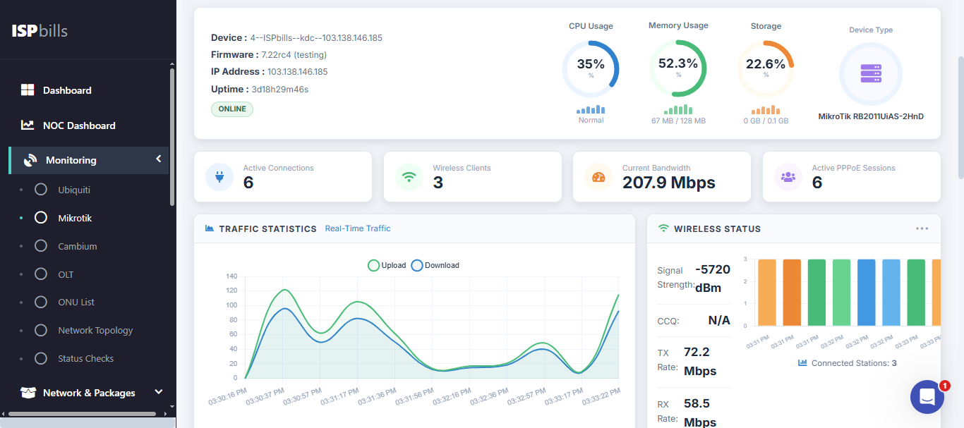Click the Active Connections shield icon

coord(219,176)
